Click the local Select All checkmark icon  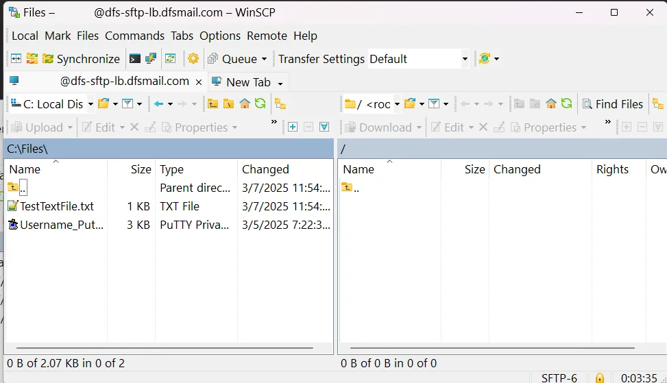click(x=324, y=127)
